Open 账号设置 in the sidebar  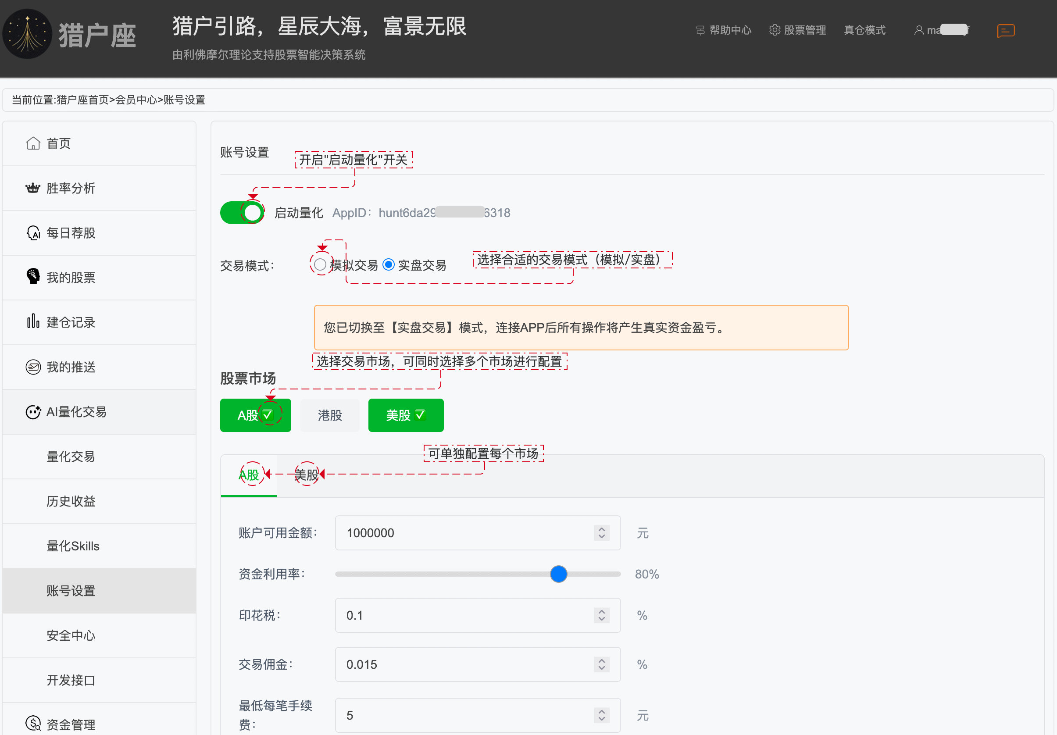coord(99,590)
